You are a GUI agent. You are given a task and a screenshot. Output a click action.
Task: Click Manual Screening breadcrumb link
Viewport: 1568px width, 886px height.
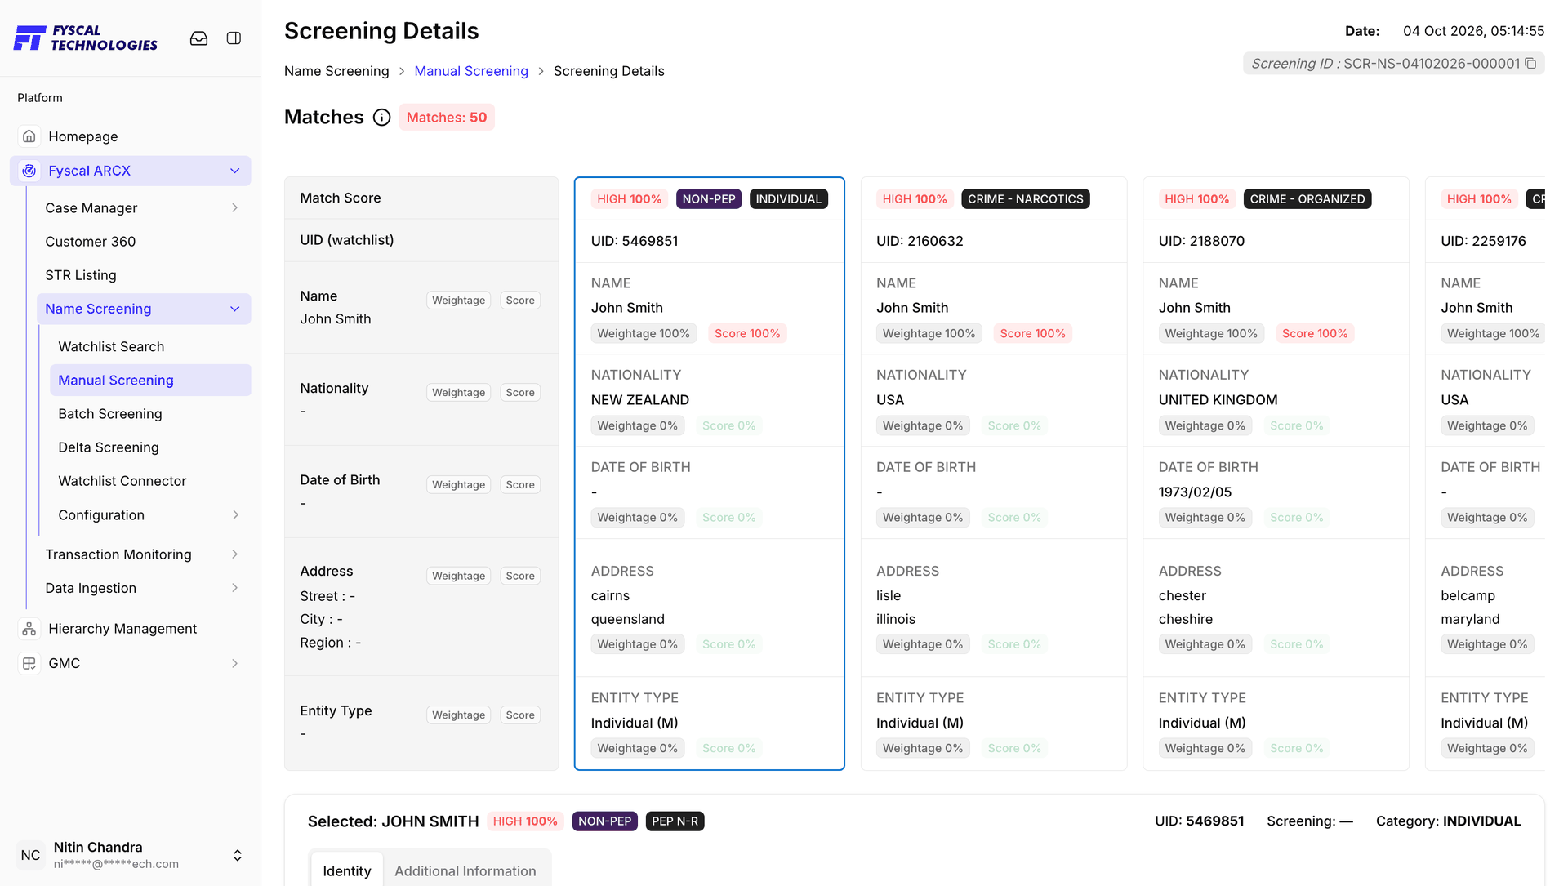[x=471, y=71]
